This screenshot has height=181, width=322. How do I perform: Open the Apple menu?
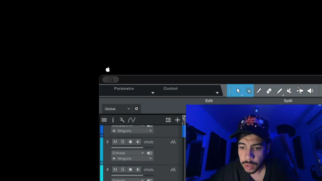tap(108, 69)
